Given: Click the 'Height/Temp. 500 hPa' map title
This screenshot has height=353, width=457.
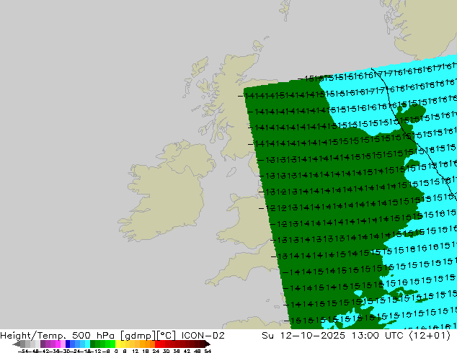Looking at the screenshot, I should 57,336.
